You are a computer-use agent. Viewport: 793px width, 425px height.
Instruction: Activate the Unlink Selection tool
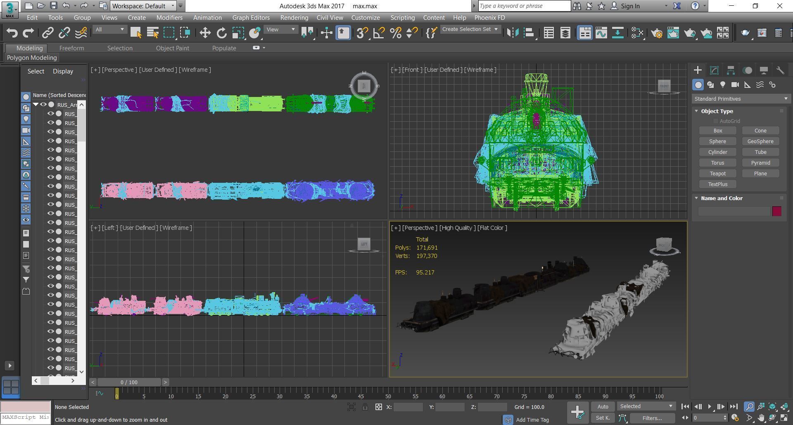click(64, 33)
